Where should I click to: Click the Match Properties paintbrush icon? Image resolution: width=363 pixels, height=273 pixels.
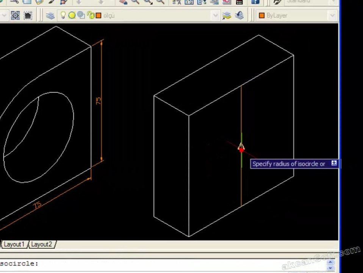click(52, 2)
